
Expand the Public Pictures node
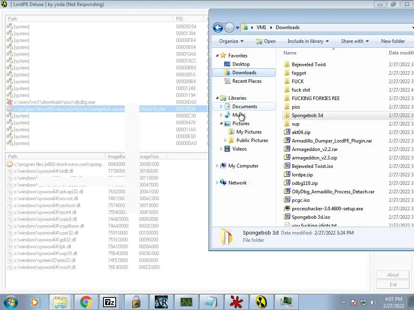[225, 140]
